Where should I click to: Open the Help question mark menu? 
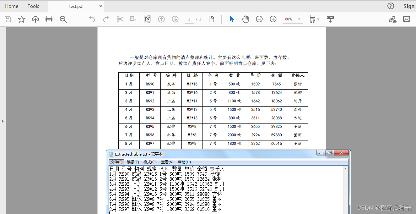(x=390, y=6)
